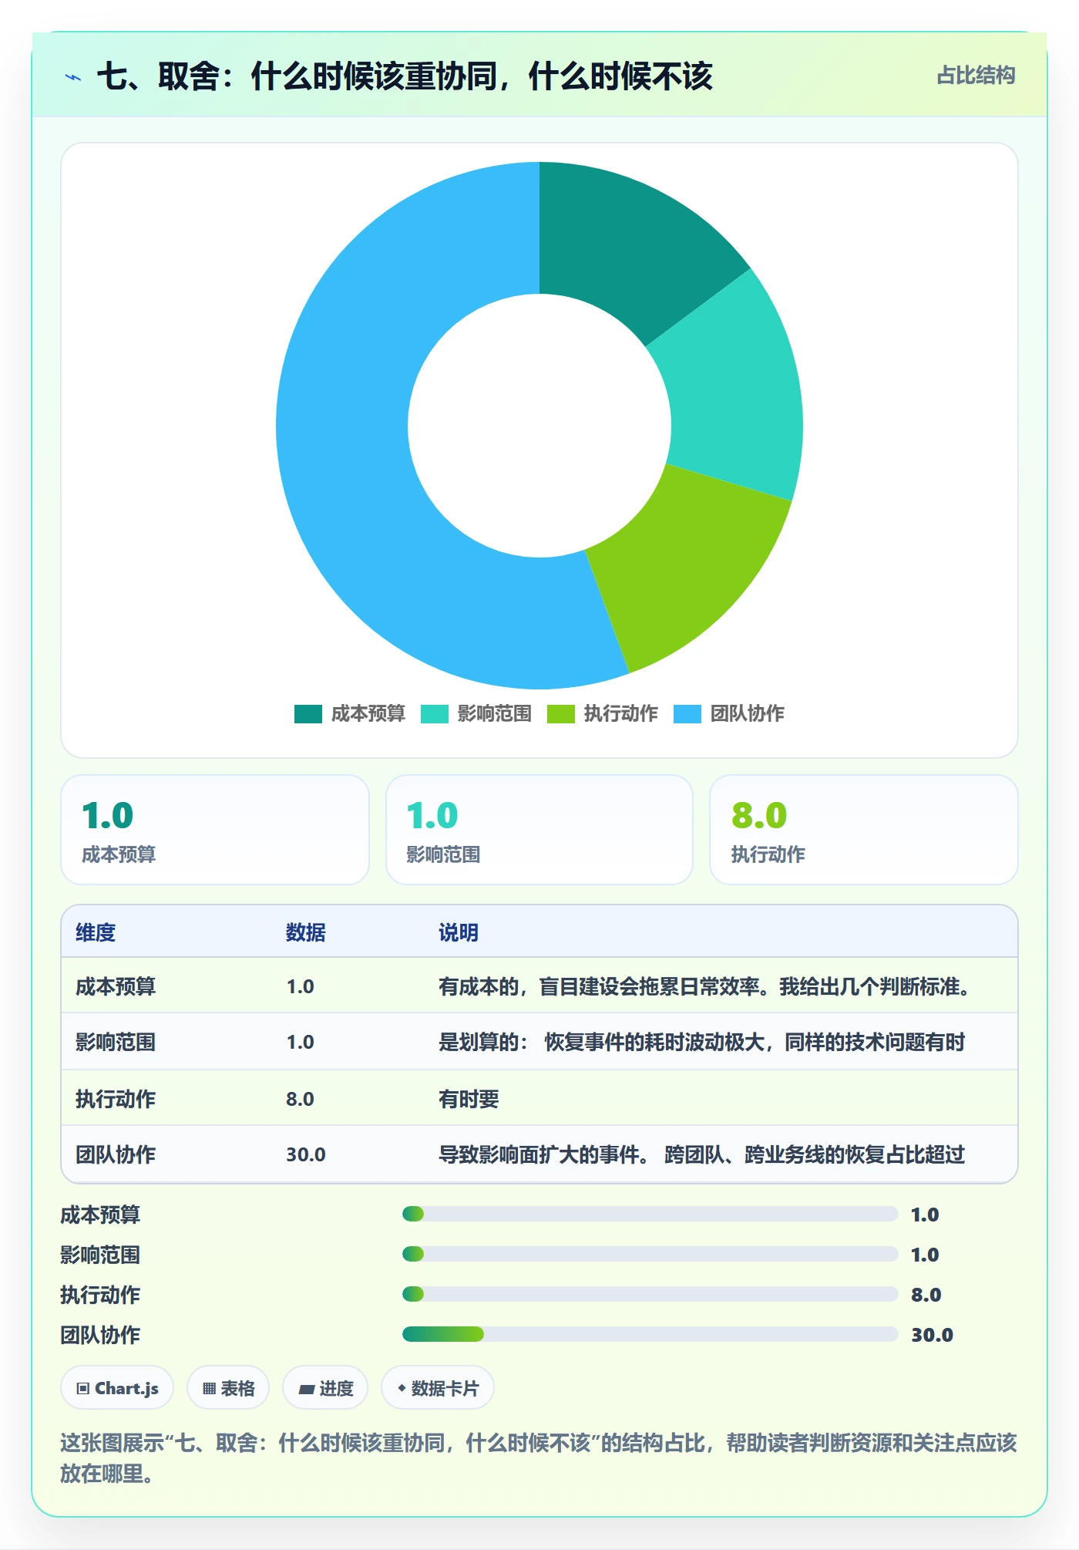
Task: Select the 团队协作 cell in the table
Action: (116, 1154)
